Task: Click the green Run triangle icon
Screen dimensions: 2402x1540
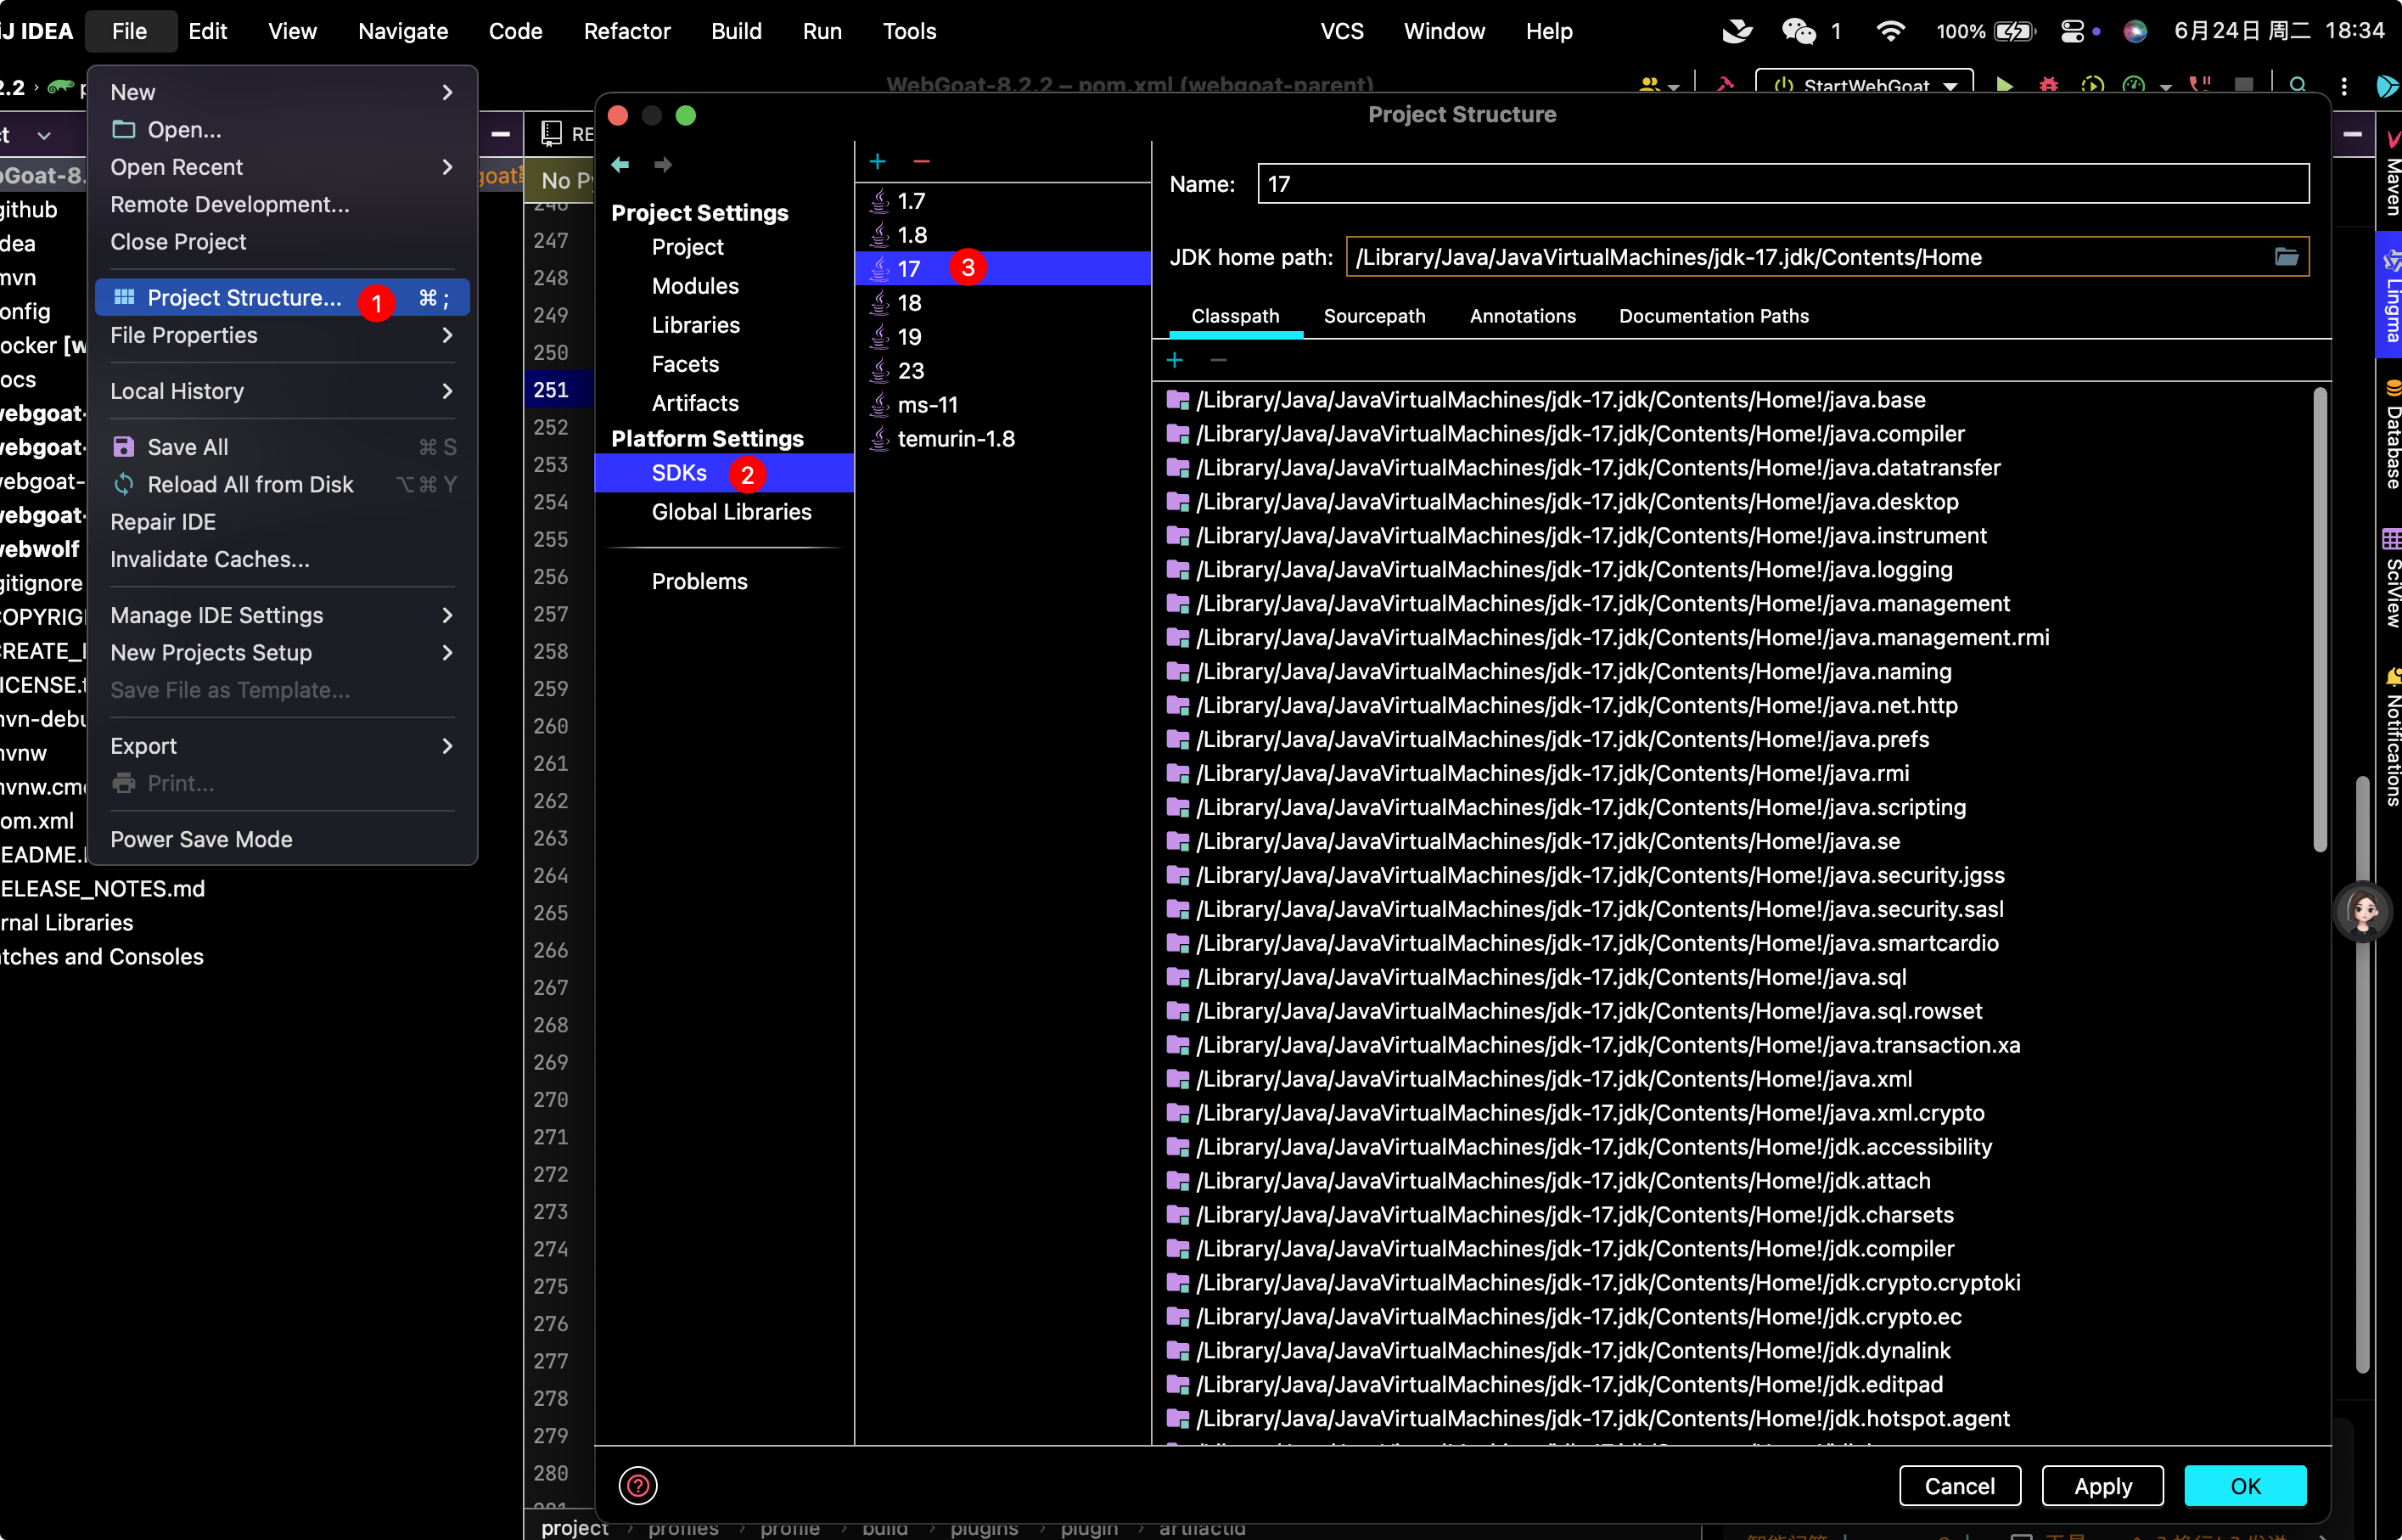Action: (2004, 85)
